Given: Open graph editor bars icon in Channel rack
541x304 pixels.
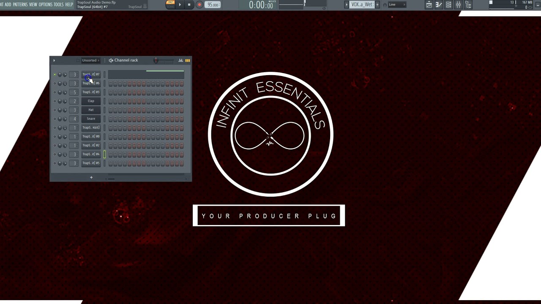Looking at the screenshot, I should pos(181,60).
